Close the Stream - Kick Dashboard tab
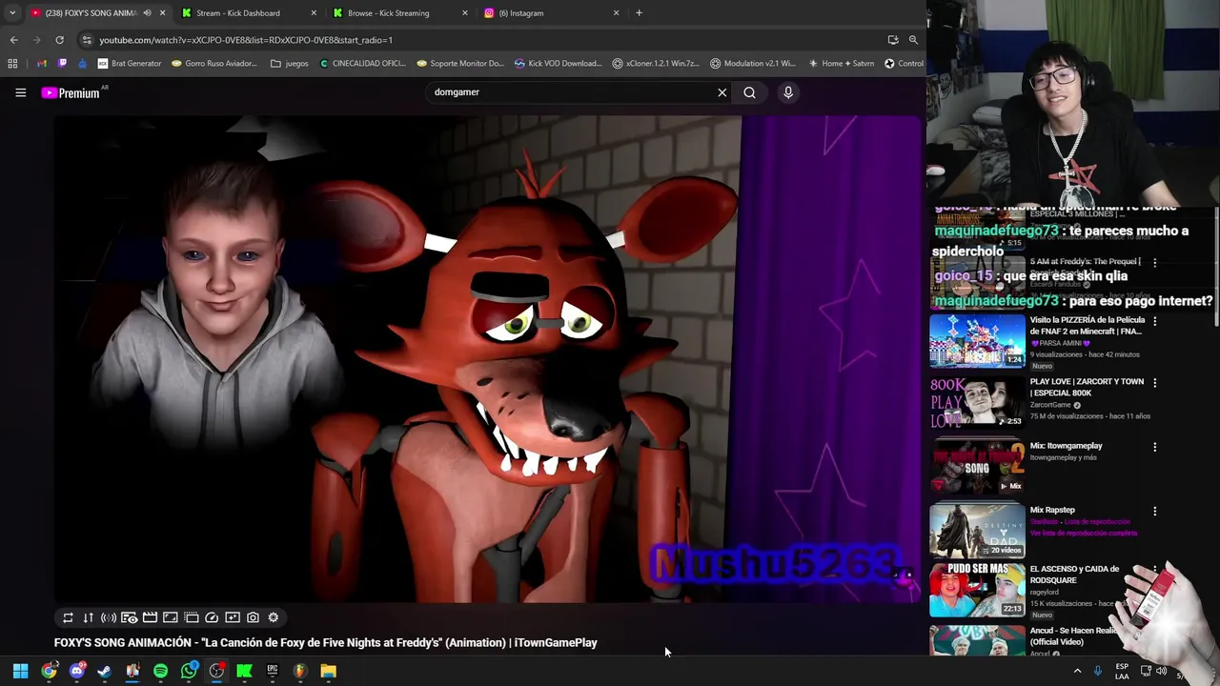This screenshot has width=1220, height=686. [315, 13]
